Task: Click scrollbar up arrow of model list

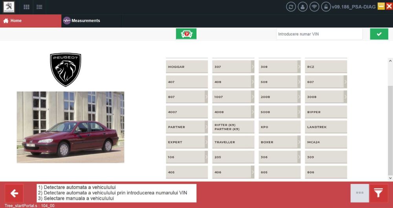Action: (x=390, y=61)
